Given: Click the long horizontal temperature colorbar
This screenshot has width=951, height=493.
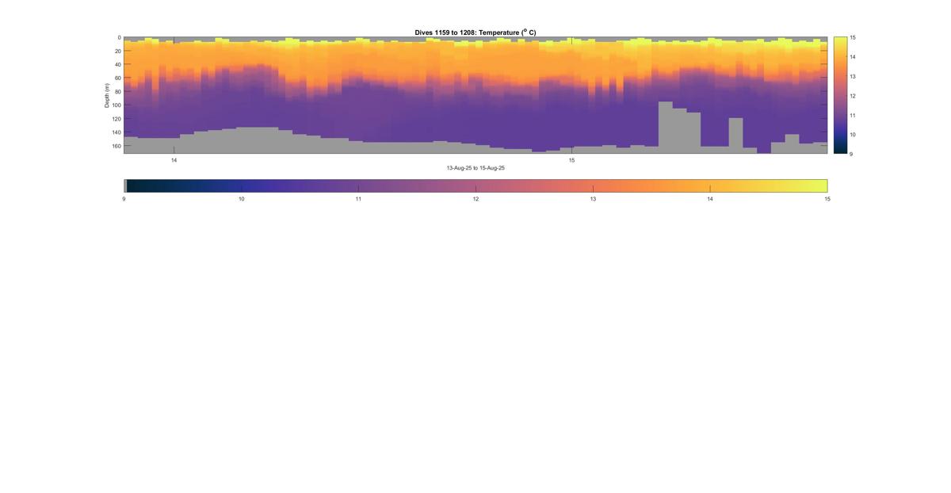Looking at the screenshot, I should click(475, 185).
